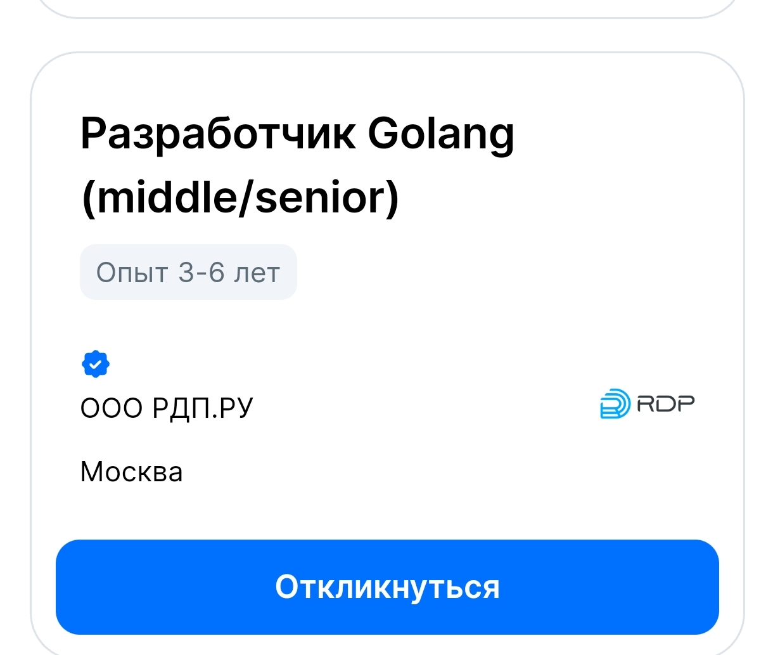Click the white tick inside the verified badge

pyautogui.click(x=96, y=365)
